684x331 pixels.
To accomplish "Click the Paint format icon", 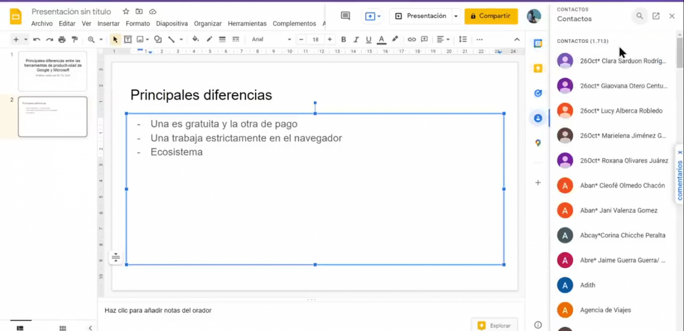I will (74, 39).
